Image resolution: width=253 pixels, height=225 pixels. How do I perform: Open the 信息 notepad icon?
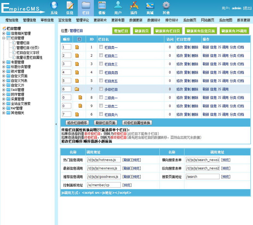pyautogui.click(x=70, y=5)
